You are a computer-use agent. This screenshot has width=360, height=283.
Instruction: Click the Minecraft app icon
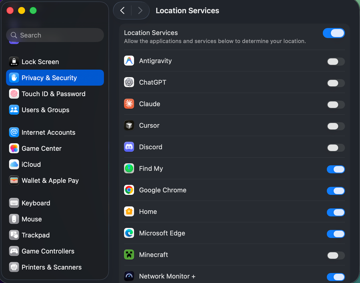pos(129,255)
